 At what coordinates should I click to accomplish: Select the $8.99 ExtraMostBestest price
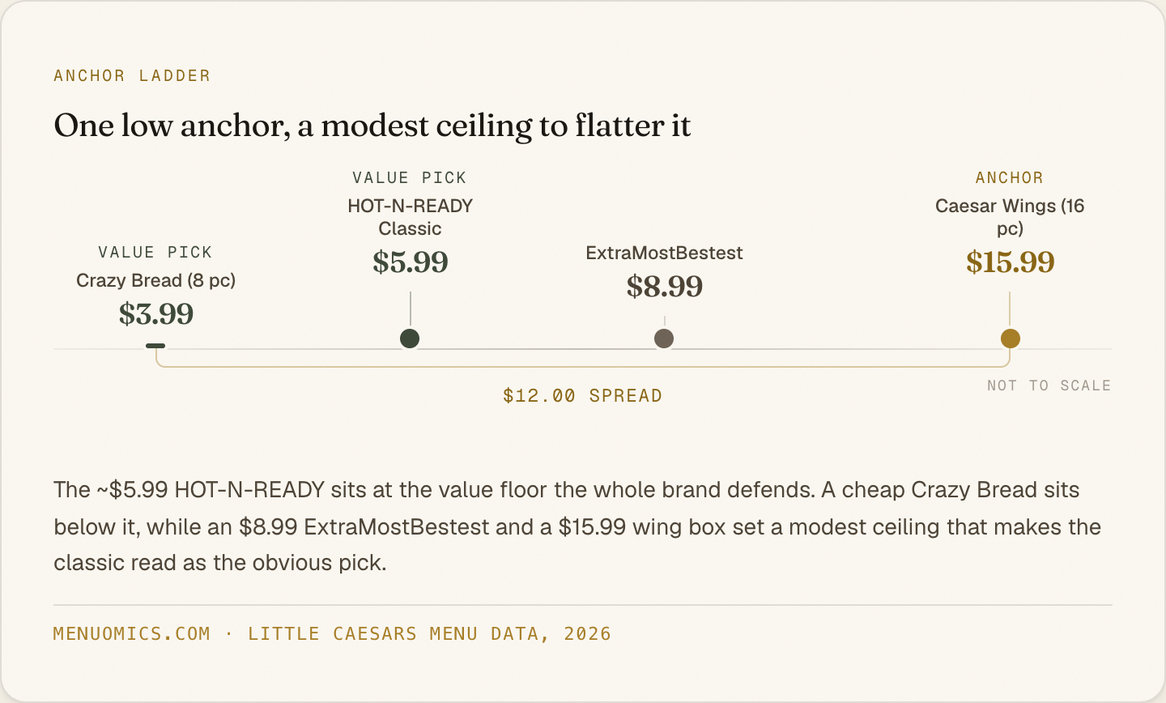tap(665, 286)
